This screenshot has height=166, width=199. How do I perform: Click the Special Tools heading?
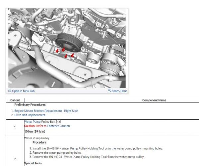[x=33, y=163]
